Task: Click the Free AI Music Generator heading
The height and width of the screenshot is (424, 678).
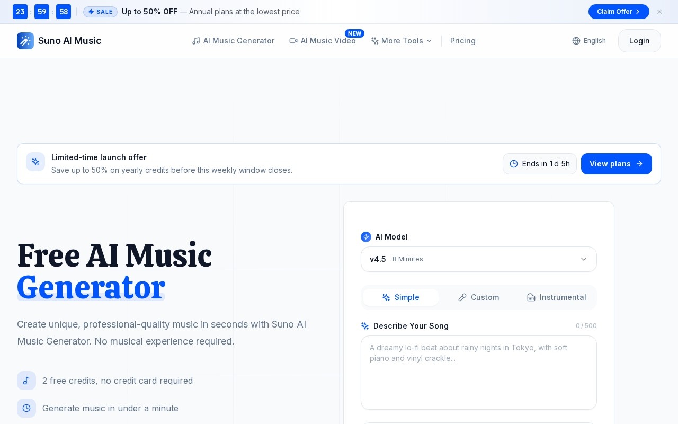Action: tap(114, 271)
